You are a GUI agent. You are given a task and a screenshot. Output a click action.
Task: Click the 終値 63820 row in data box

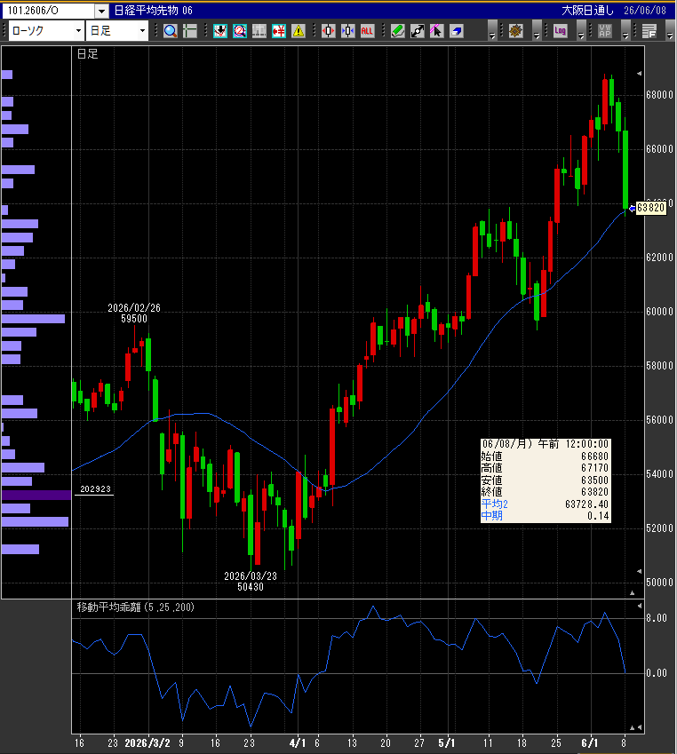point(546,492)
